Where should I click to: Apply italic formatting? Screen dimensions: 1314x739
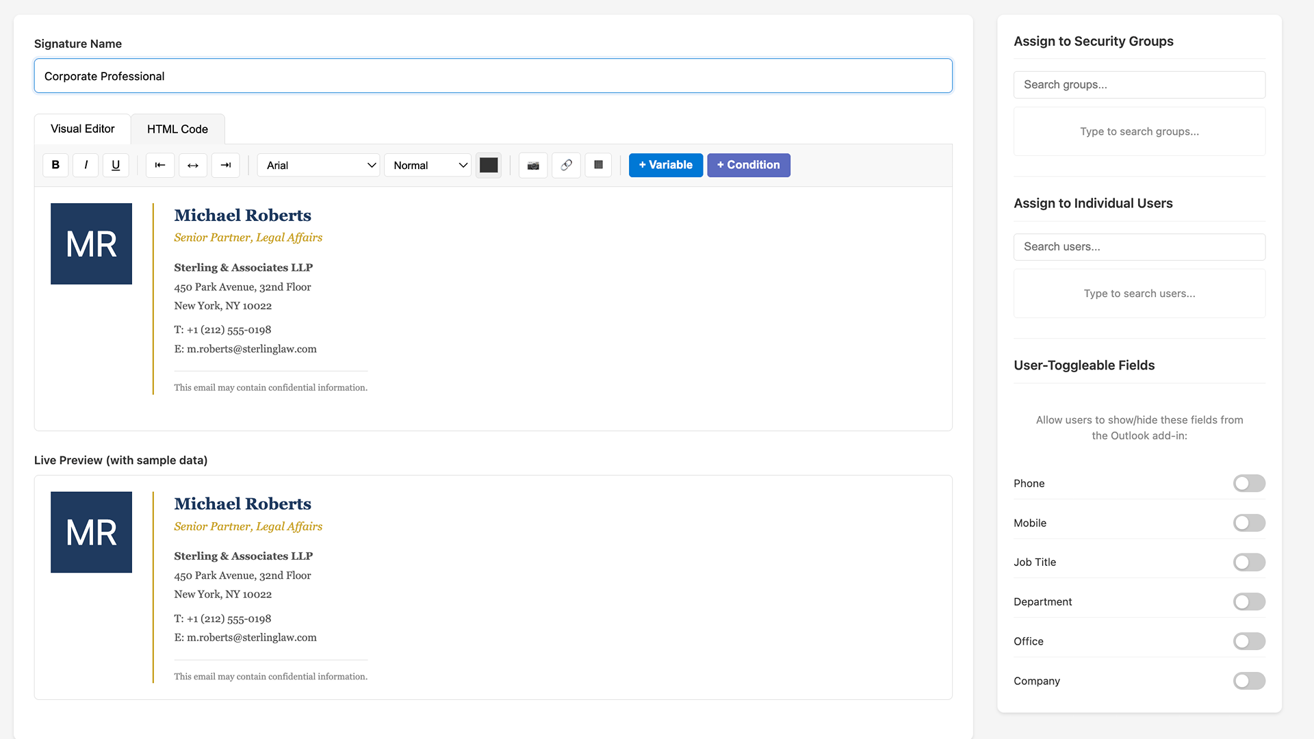pyautogui.click(x=86, y=165)
